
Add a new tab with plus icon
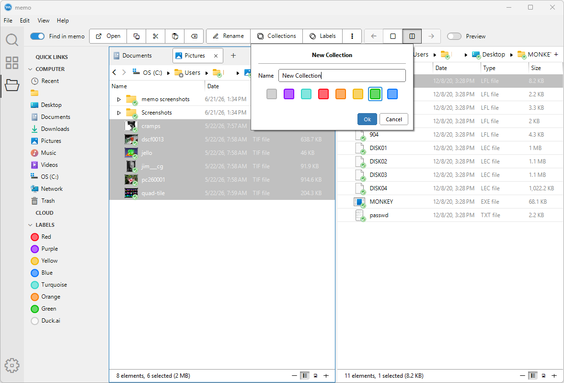(x=233, y=56)
